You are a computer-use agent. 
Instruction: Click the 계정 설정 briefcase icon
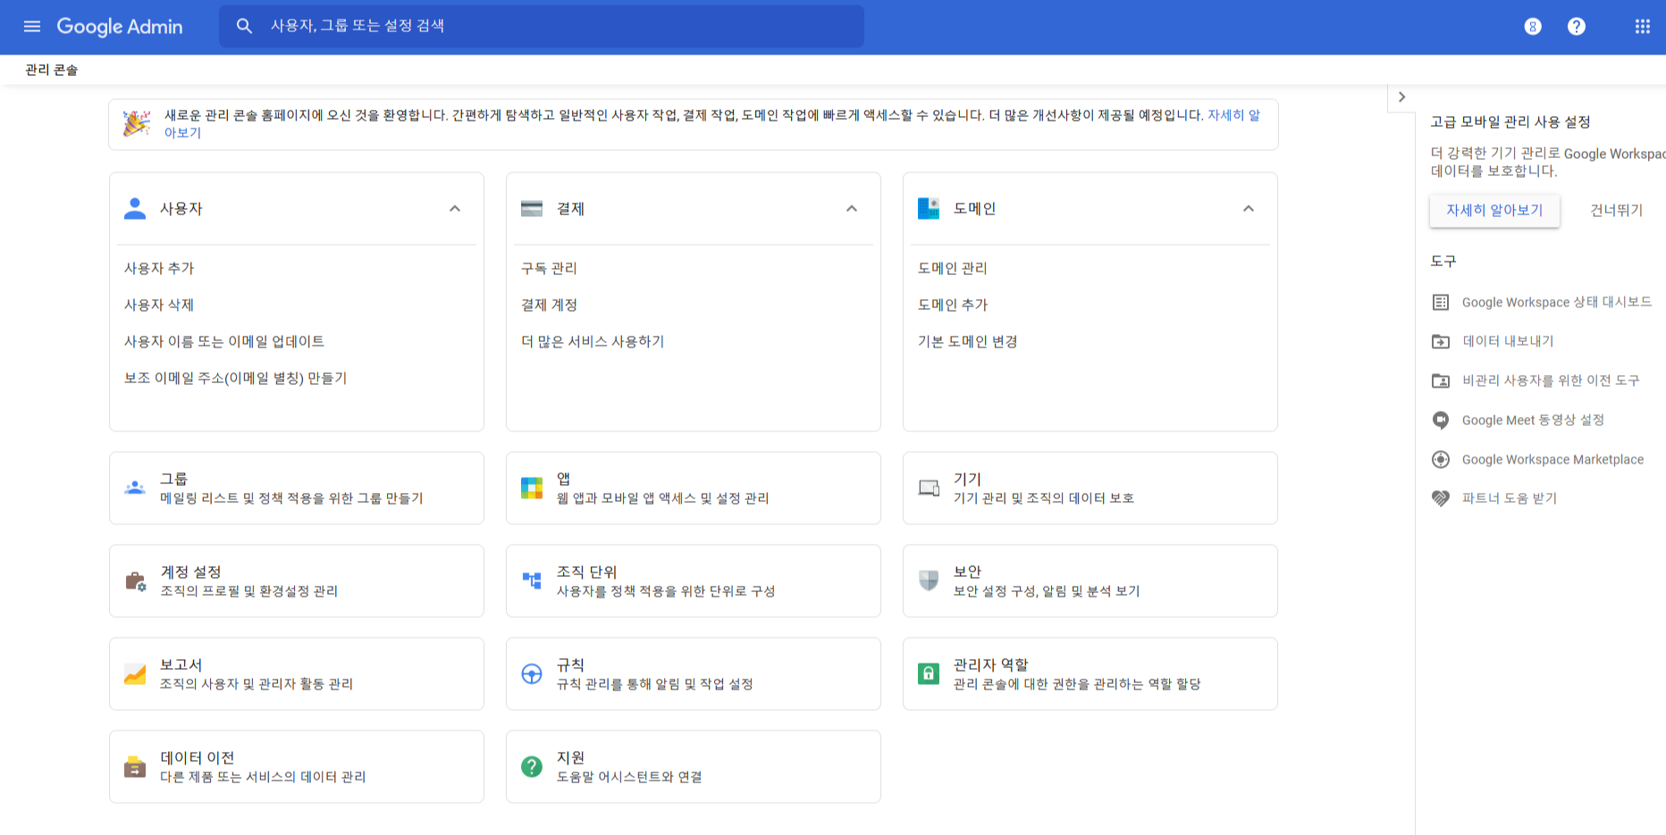click(x=135, y=581)
